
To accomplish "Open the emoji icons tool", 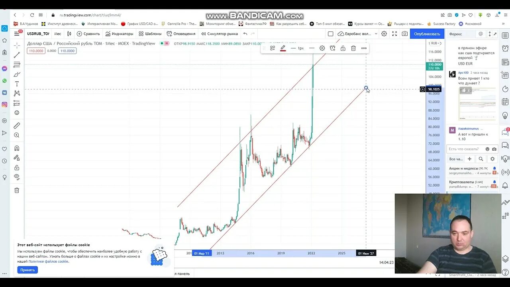I will (x=17, y=112).
